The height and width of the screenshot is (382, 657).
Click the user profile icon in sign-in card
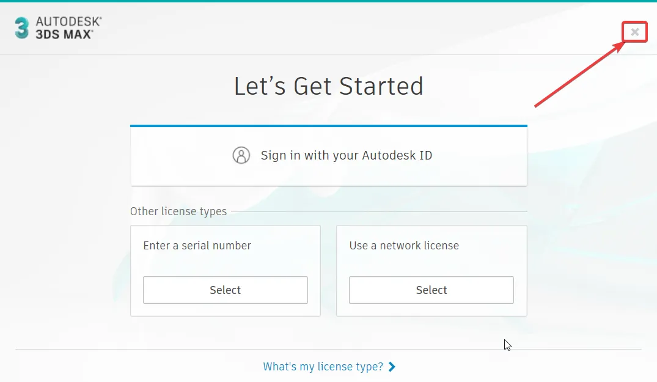tap(241, 155)
